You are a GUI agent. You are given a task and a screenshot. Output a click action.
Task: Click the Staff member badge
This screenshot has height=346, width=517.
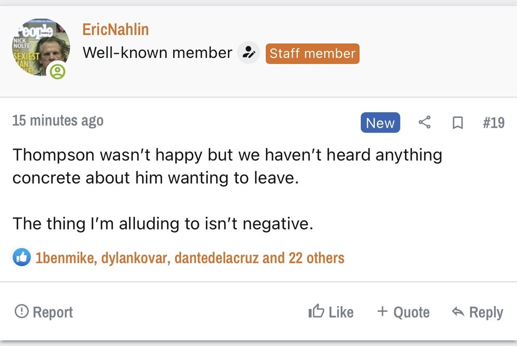[312, 53]
